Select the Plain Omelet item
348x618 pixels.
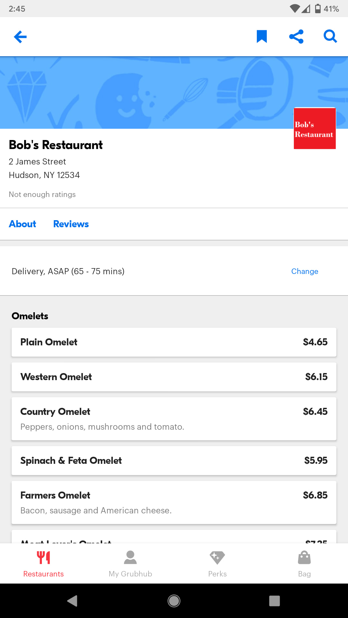(174, 342)
